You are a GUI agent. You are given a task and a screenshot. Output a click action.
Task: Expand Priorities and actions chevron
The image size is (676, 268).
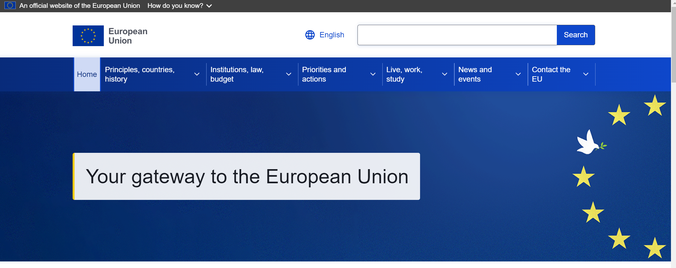[x=373, y=74]
